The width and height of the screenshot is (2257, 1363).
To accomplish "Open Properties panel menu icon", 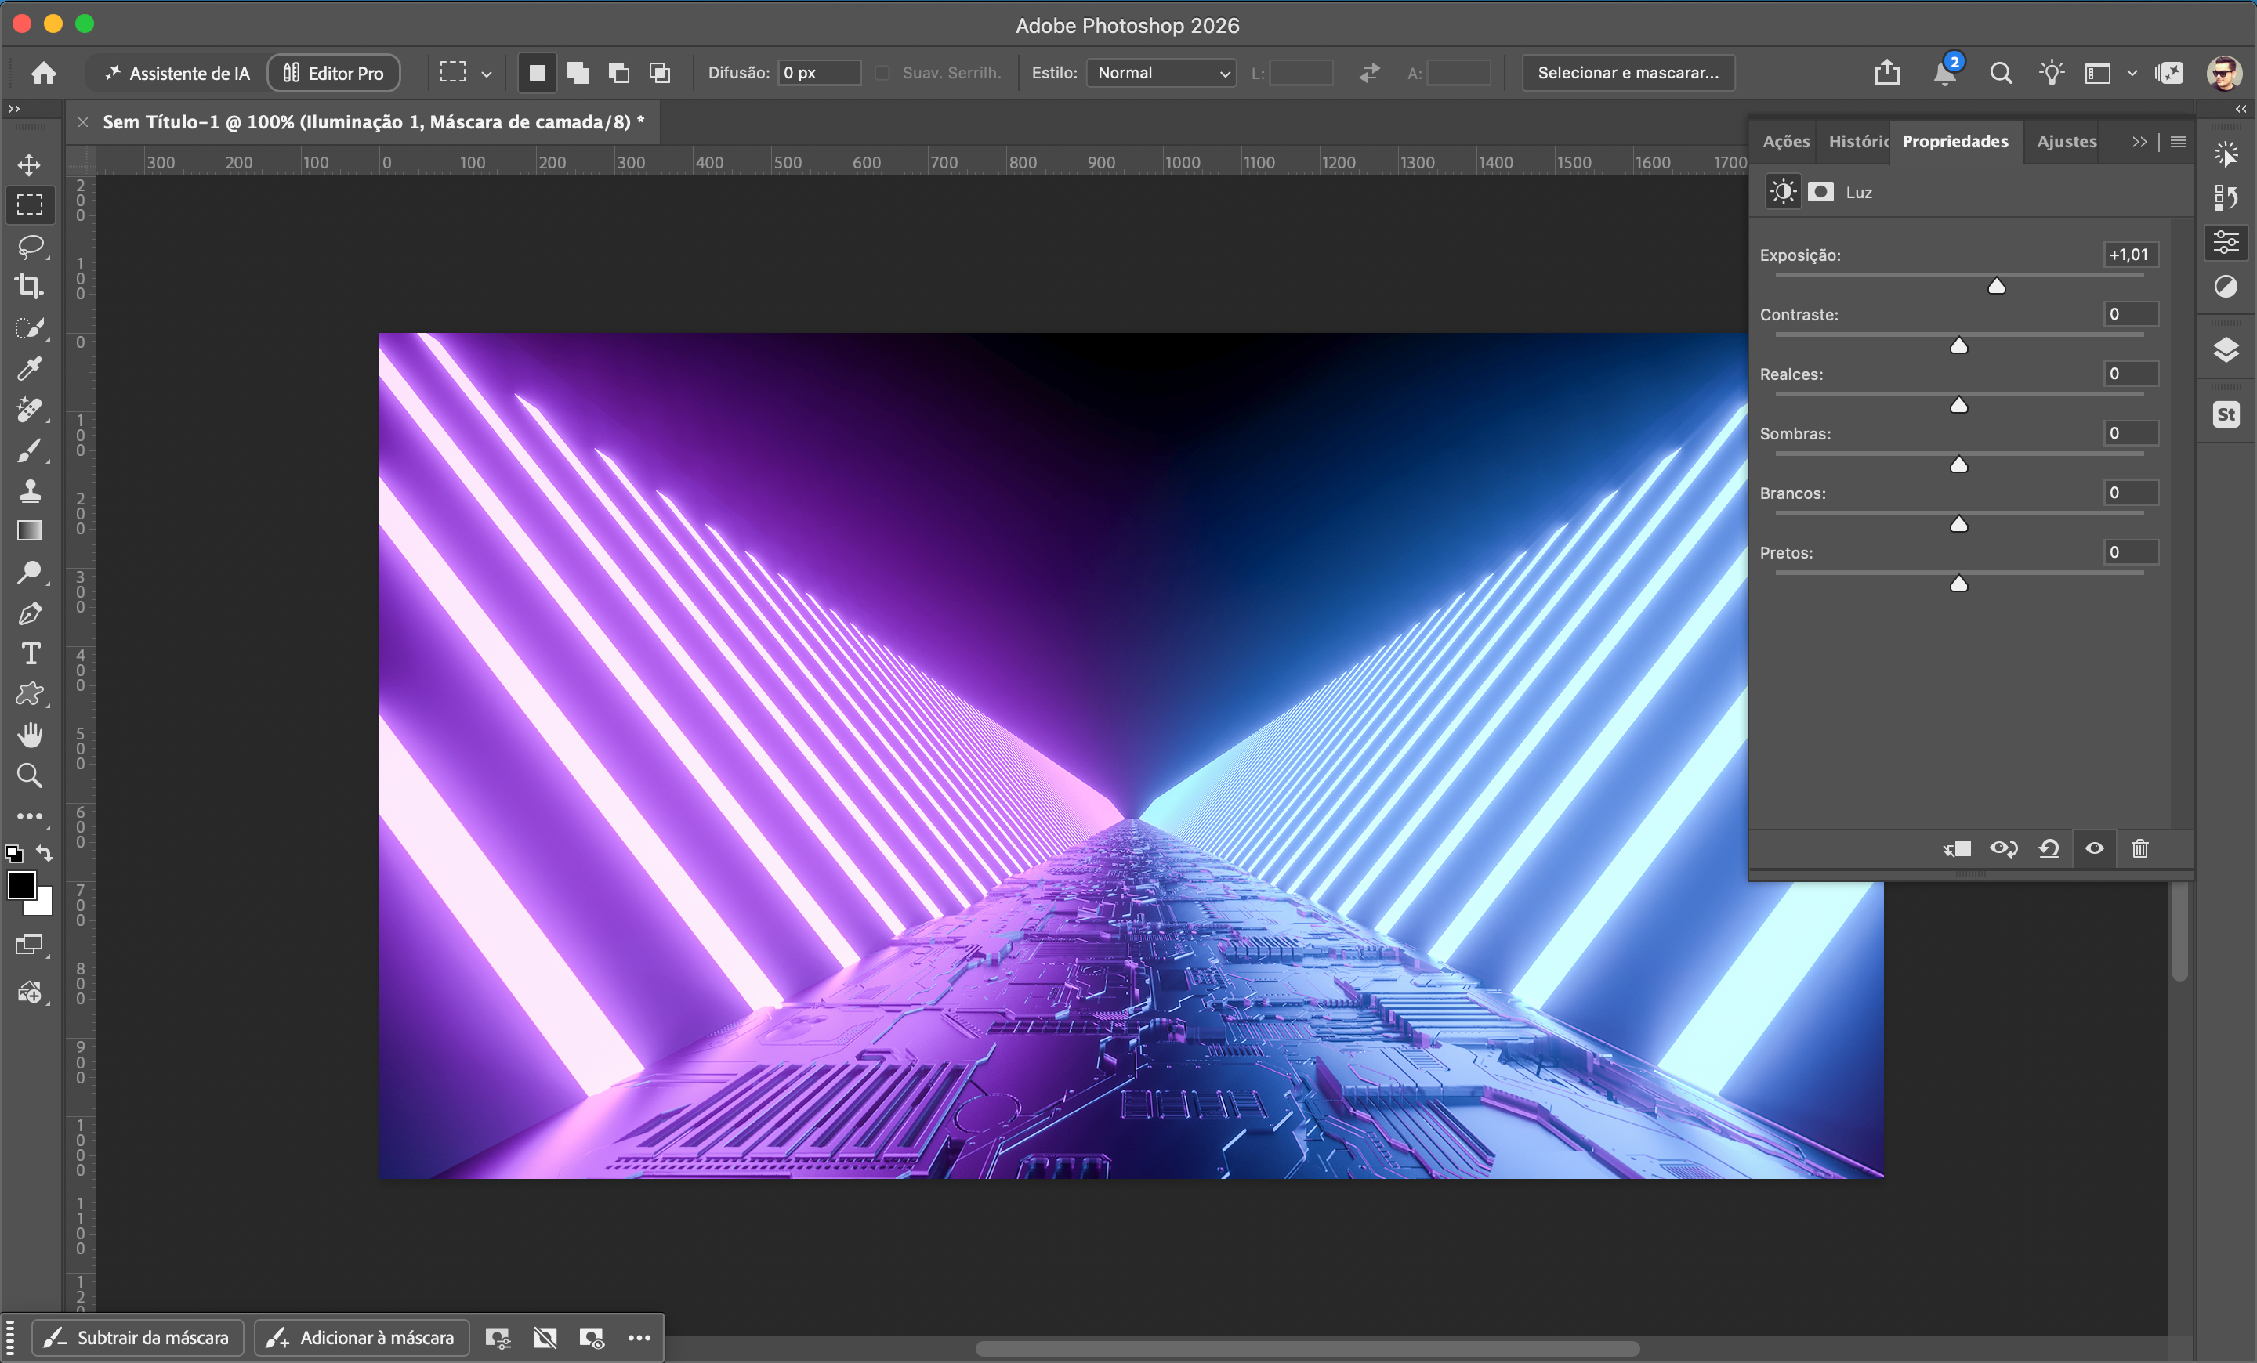I will pos(2178,142).
